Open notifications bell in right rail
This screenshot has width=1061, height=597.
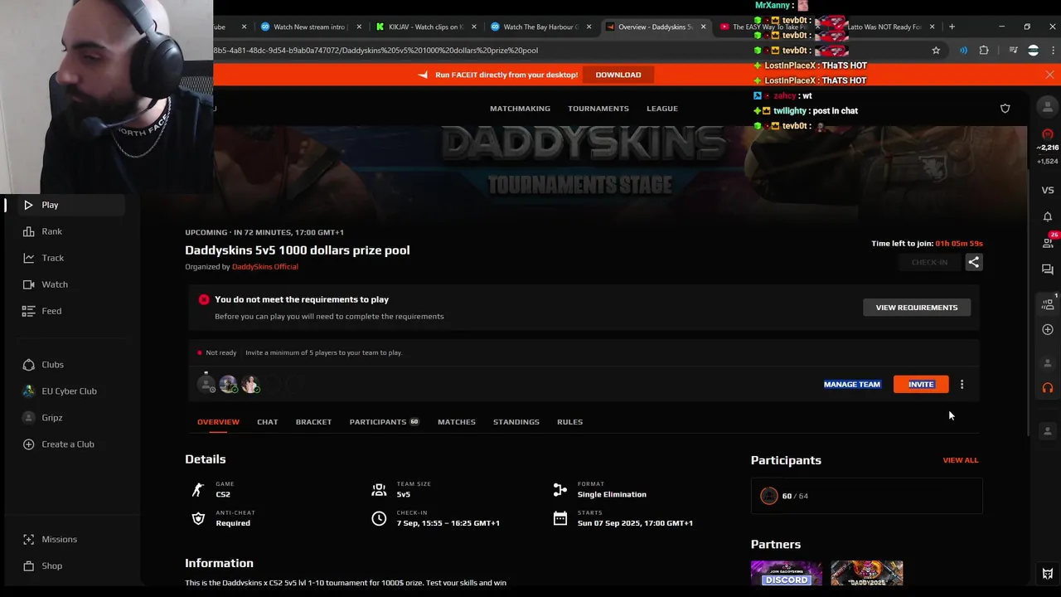[x=1048, y=216]
